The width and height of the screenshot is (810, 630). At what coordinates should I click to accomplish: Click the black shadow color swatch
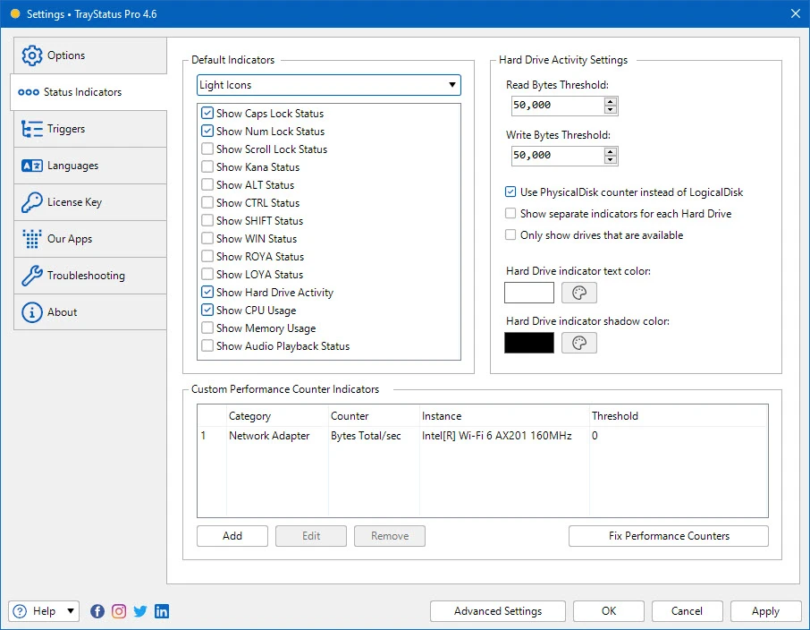click(x=529, y=343)
